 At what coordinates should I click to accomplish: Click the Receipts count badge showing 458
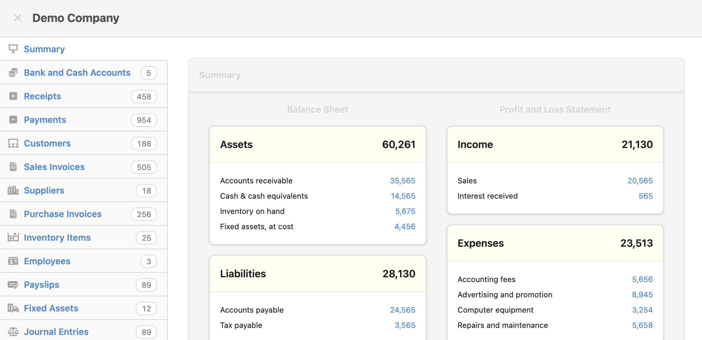[x=143, y=96]
